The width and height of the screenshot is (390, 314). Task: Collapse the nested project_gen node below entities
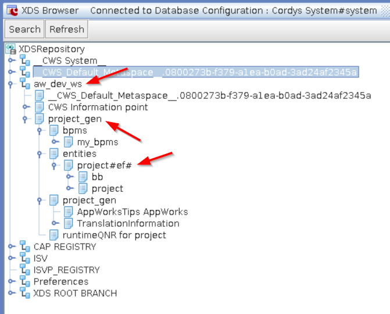pos(40,201)
